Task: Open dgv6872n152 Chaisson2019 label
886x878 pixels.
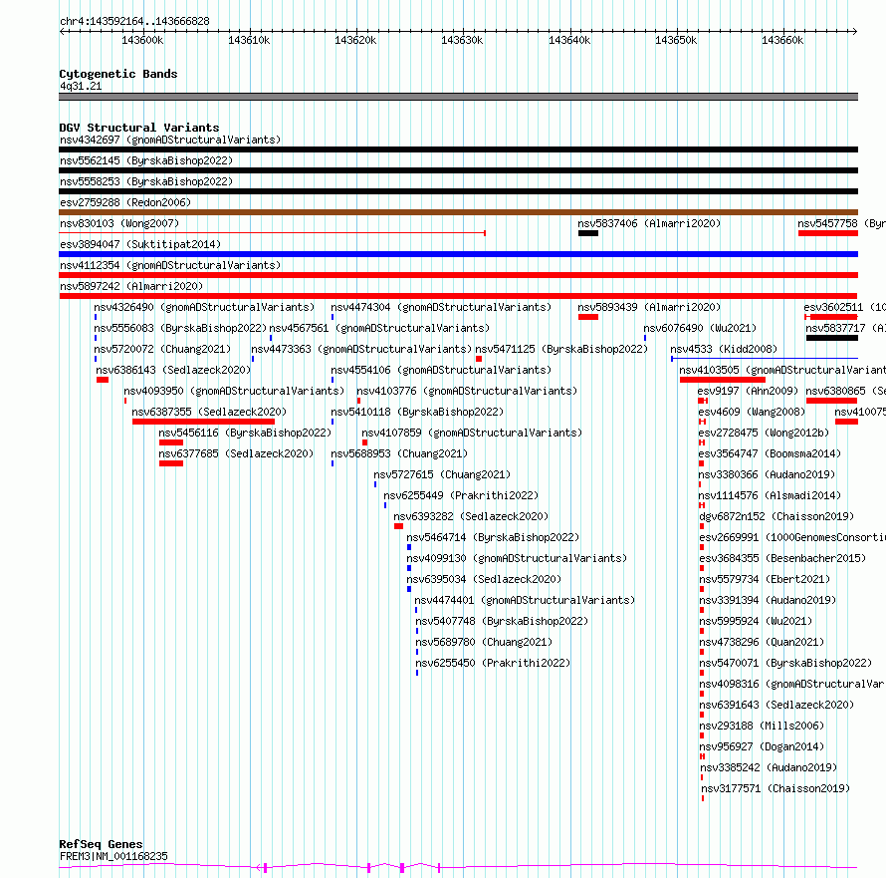Action: 776,516
